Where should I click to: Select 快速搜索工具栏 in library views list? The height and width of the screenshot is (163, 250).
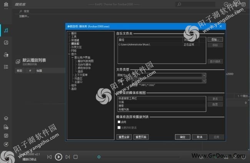(x=162, y=98)
